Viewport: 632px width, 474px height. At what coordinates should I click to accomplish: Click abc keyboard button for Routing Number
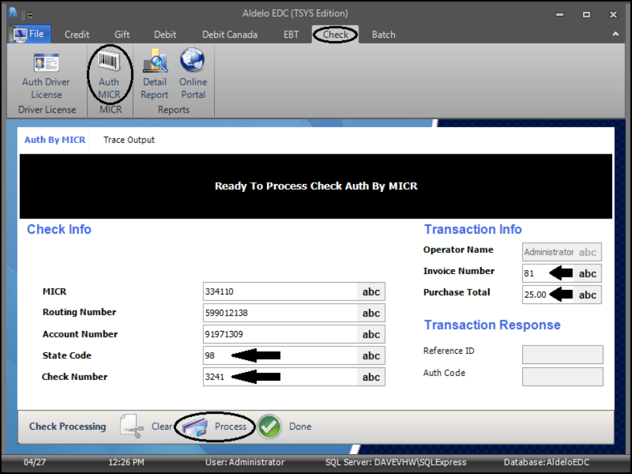371,313
